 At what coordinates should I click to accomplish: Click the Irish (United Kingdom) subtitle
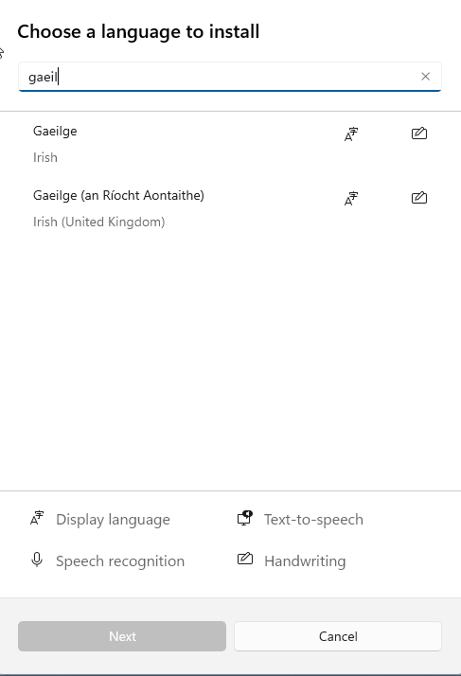pos(99,222)
